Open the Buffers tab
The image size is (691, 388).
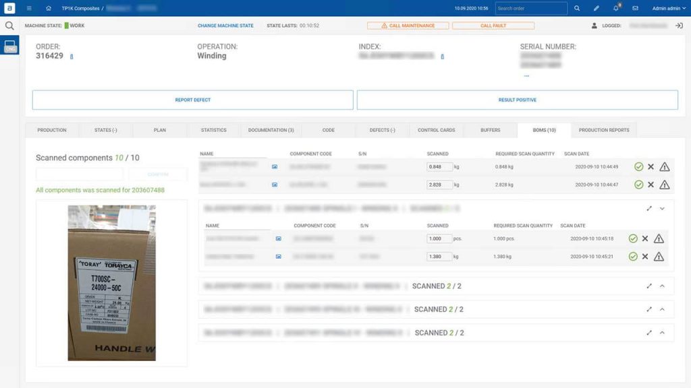tap(490, 130)
